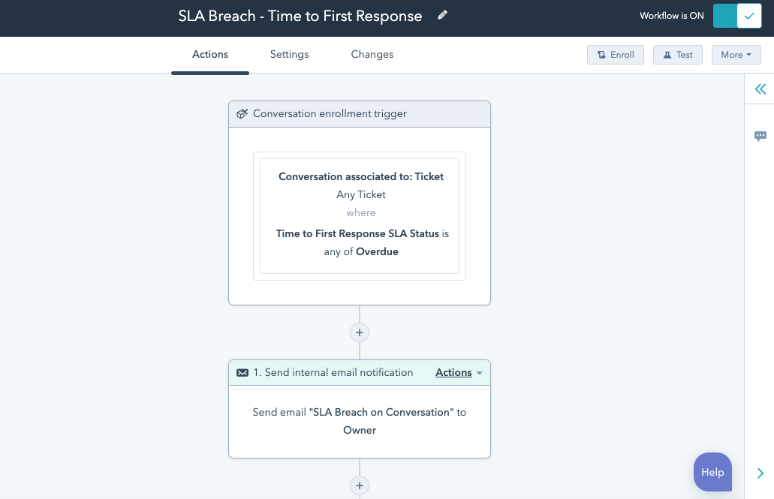Click '1. Send internal email notification' title
This screenshot has height=499, width=774.
pos(333,373)
